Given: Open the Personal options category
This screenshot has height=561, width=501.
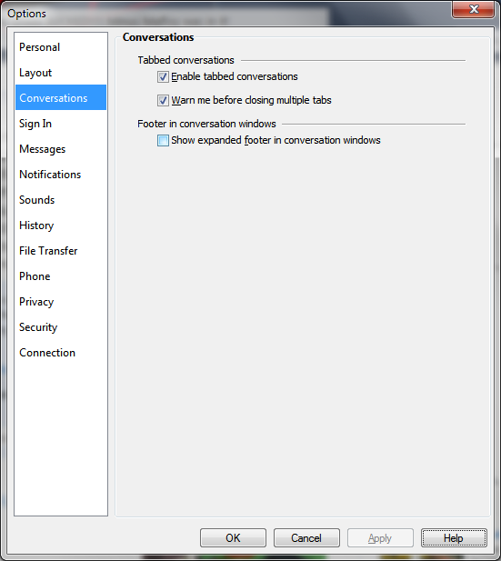Looking at the screenshot, I should coord(61,47).
